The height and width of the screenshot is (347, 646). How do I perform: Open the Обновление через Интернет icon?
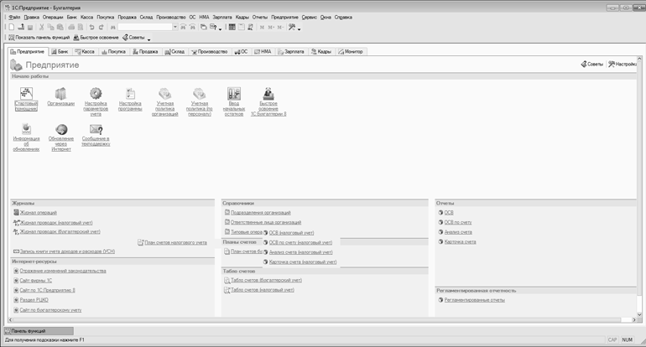tap(60, 128)
